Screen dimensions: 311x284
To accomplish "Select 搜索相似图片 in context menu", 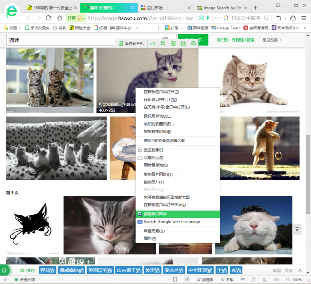I will click(x=155, y=214).
